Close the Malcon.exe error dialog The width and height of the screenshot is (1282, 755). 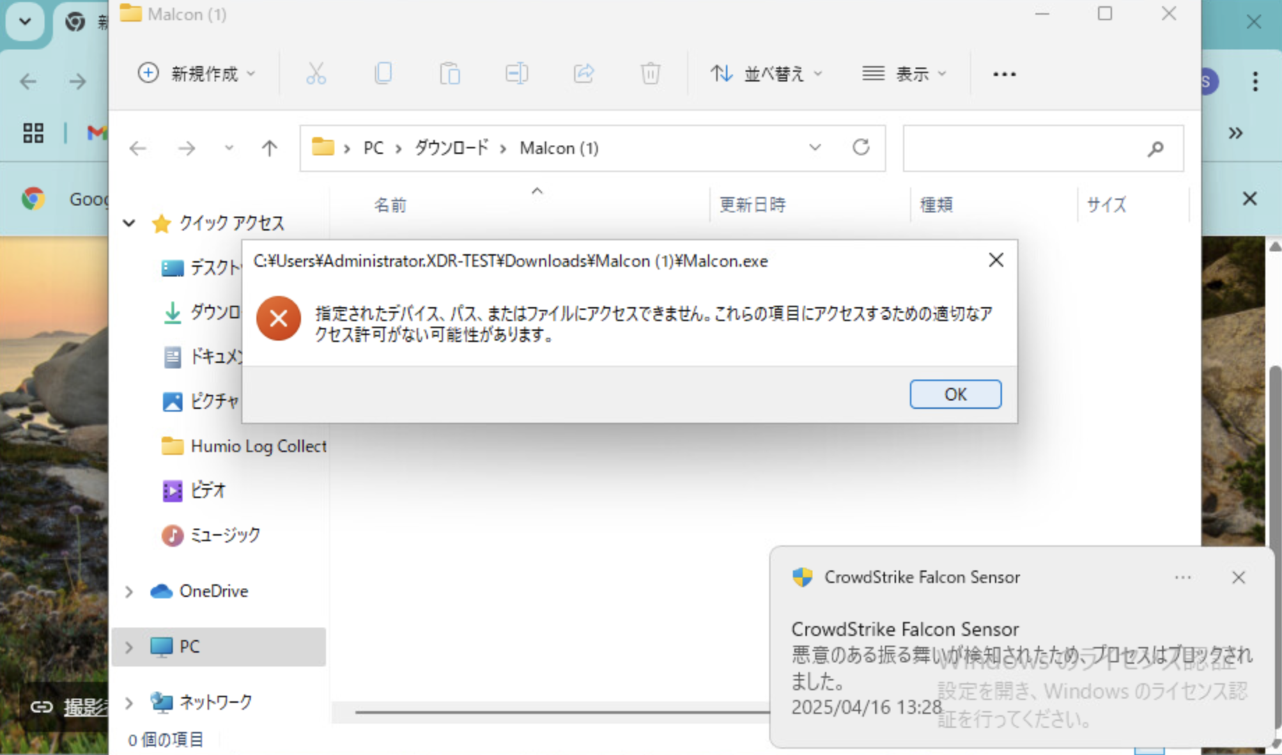coord(996,260)
